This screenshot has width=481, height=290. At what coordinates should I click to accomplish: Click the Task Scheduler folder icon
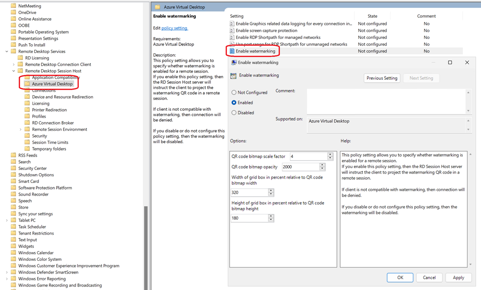pyautogui.click(x=13, y=227)
